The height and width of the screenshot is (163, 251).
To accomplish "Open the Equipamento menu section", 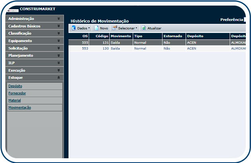I will [35, 41].
